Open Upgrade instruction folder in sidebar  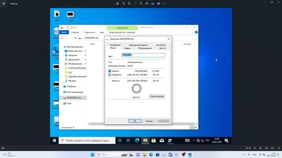pos(78,76)
